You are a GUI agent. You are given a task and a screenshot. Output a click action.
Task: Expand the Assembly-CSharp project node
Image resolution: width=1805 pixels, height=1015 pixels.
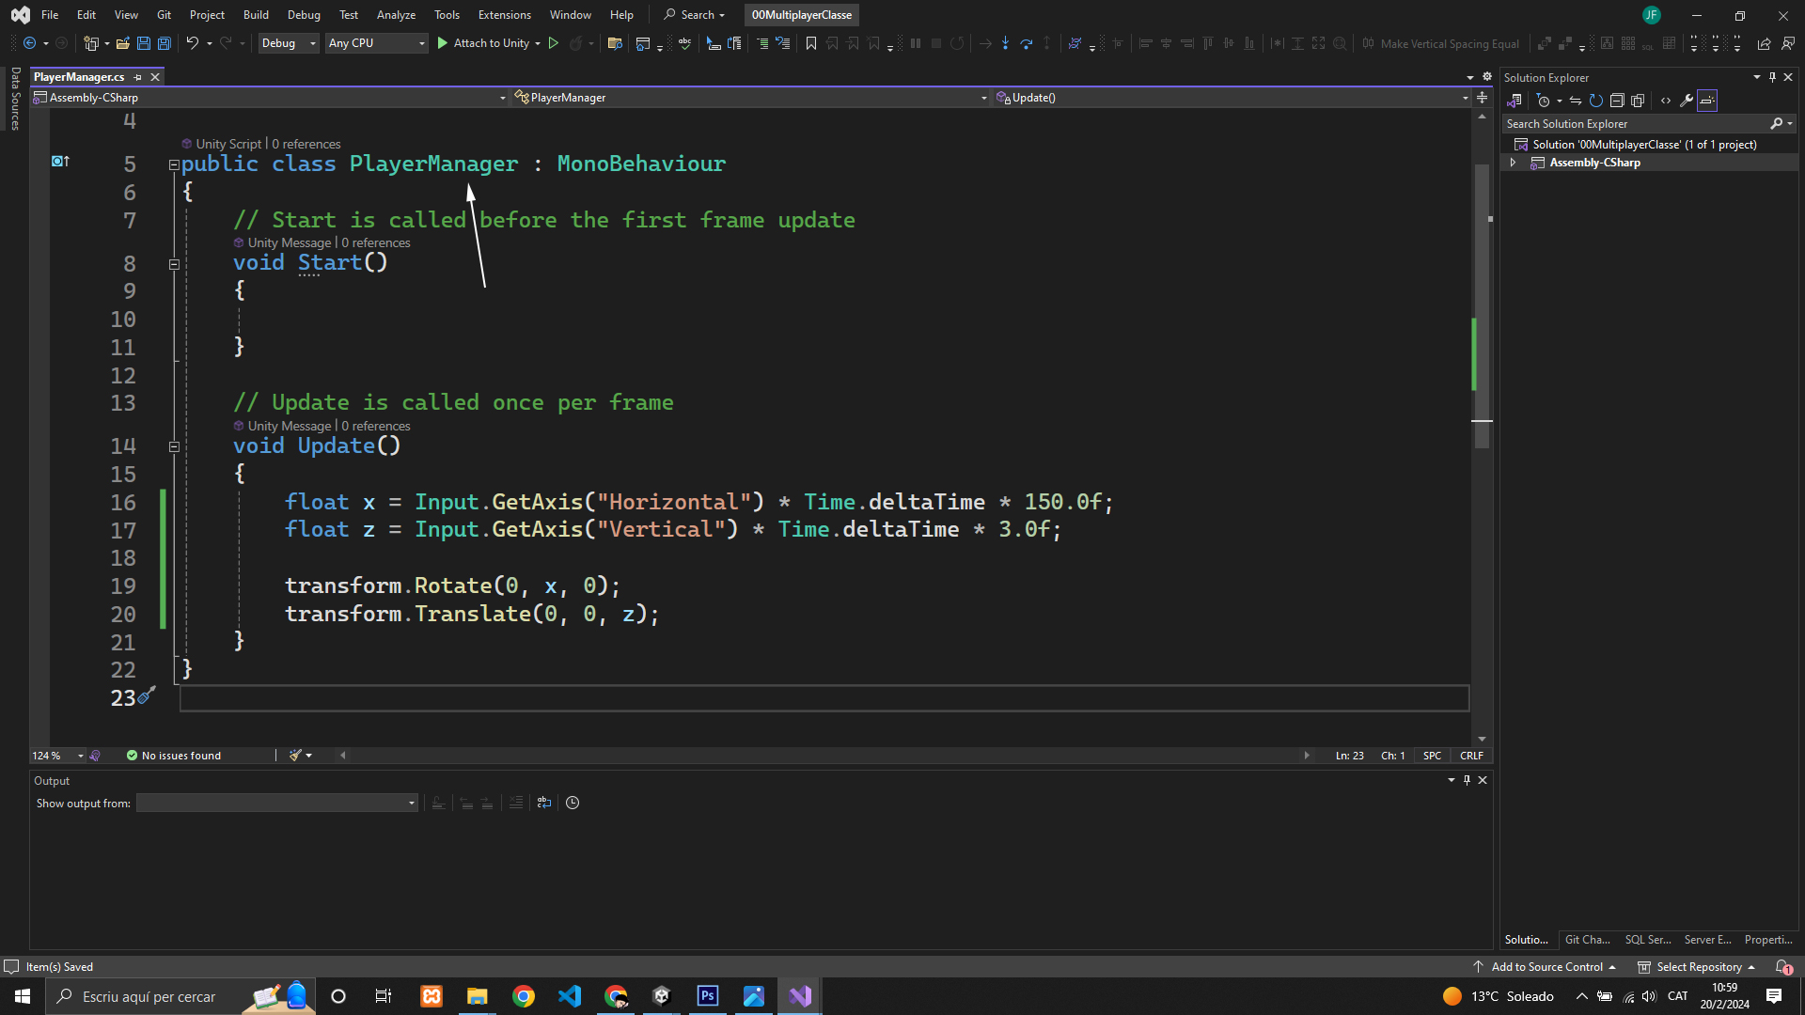click(1513, 163)
